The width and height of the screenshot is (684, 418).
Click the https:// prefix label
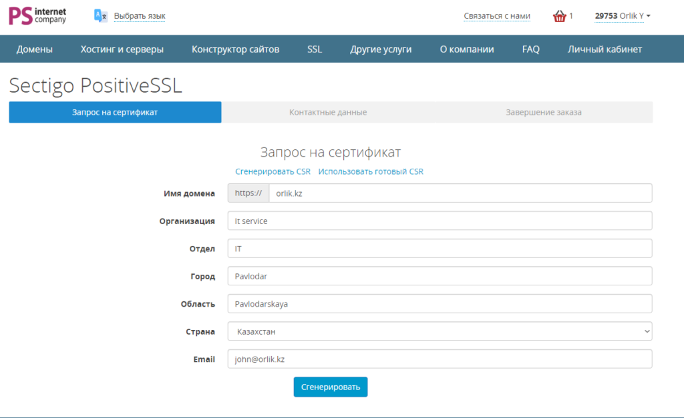[x=248, y=193]
